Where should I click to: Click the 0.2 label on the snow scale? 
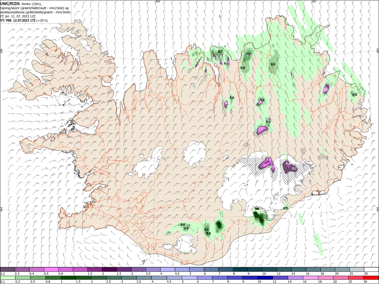click(x=3, y=274)
